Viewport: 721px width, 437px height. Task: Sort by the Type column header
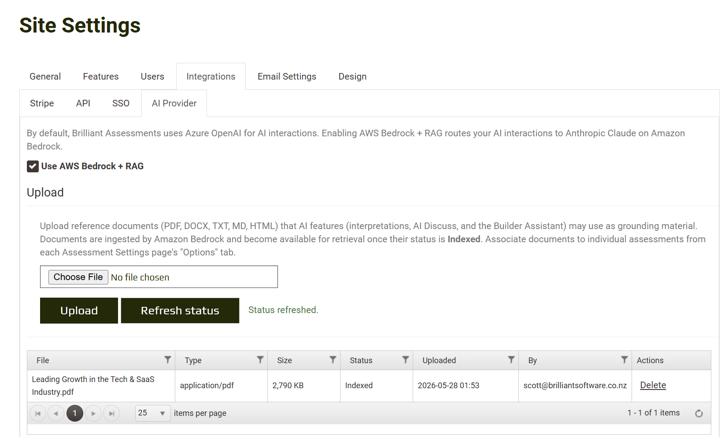[x=193, y=360]
